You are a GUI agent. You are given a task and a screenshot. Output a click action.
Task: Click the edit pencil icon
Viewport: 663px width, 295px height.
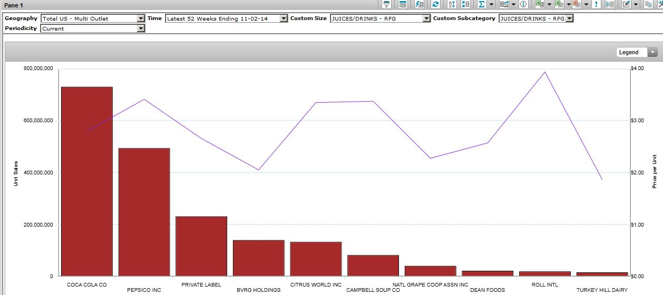click(x=626, y=4)
